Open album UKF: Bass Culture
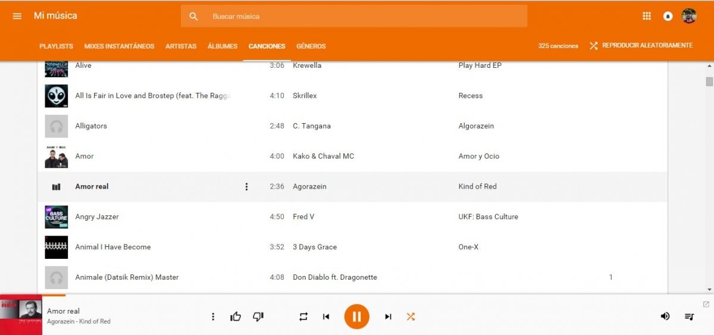 coord(488,217)
